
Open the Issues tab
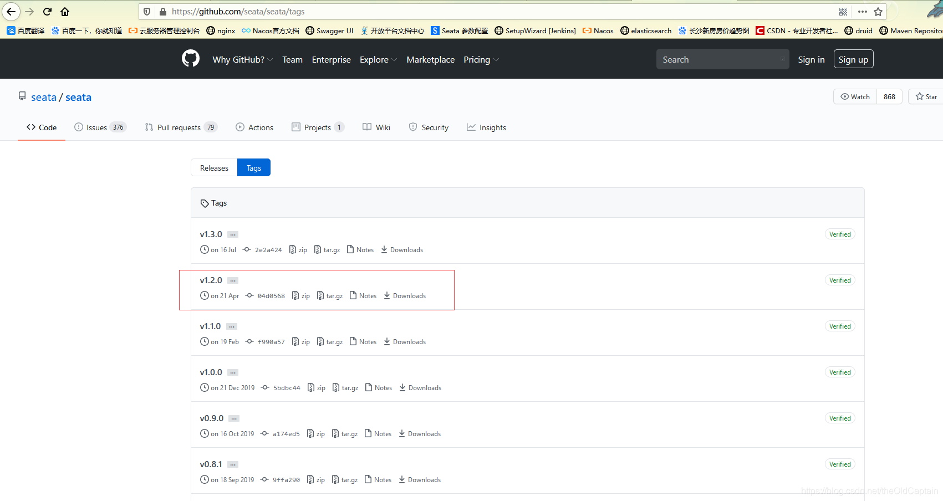click(100, 127)
